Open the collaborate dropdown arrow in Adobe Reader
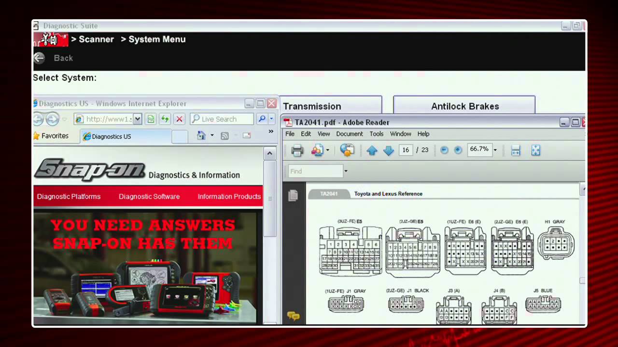The width and height of the screenshot is (618, 347). click(327, 150)
